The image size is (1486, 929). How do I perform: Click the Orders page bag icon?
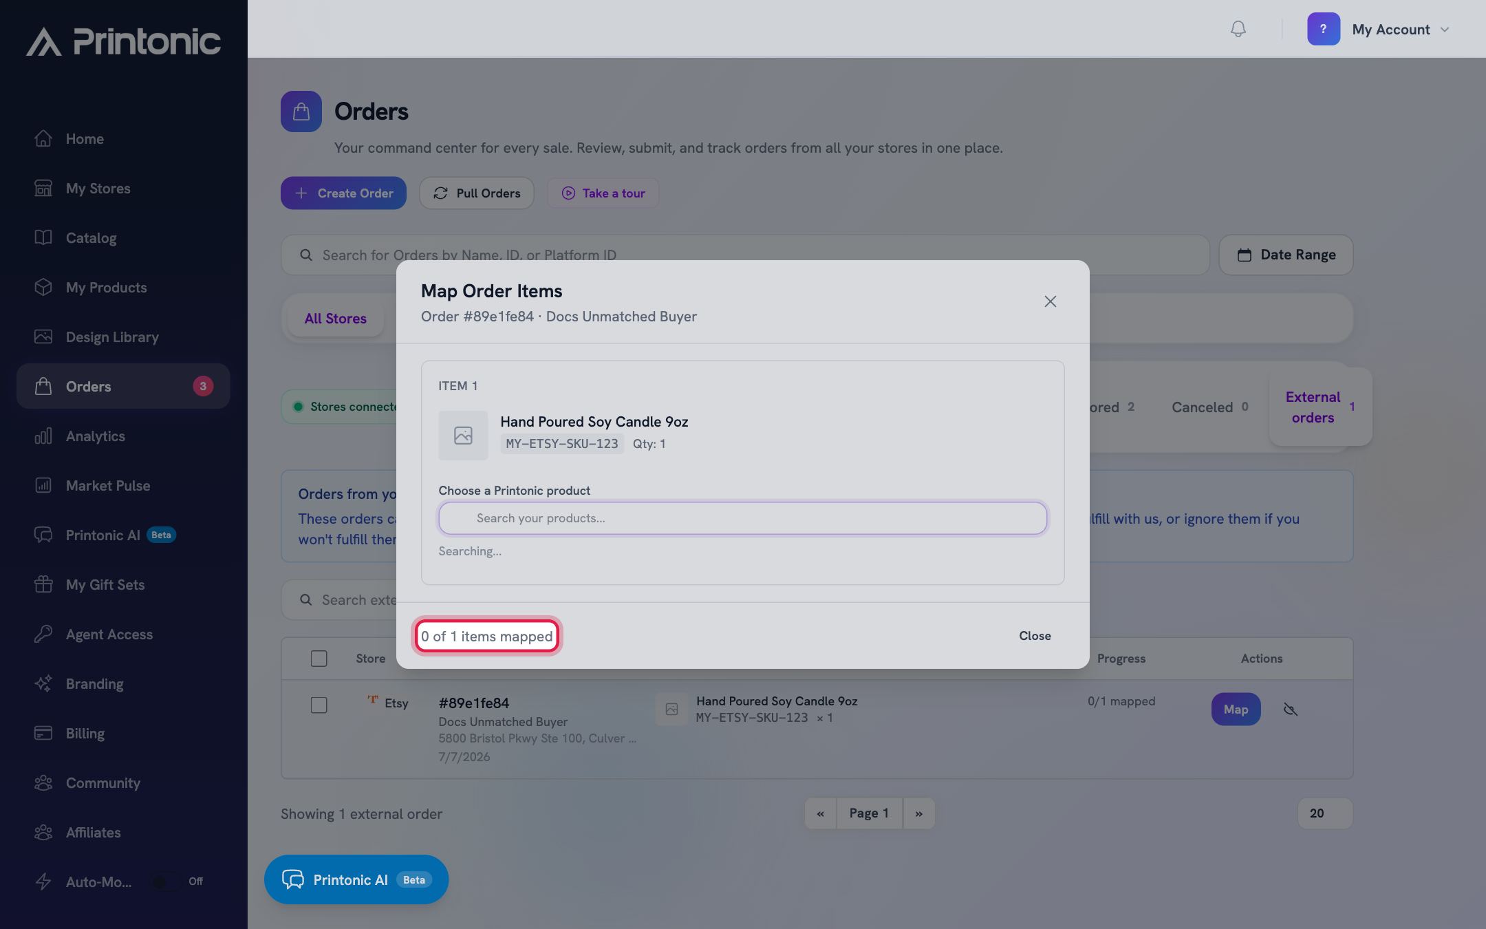[301, 111]
